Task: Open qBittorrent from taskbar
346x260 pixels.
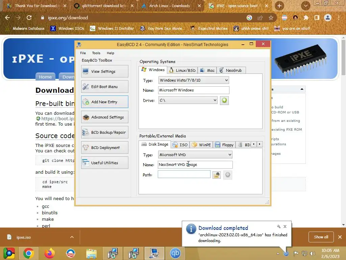Action: (x=175, y=253)
